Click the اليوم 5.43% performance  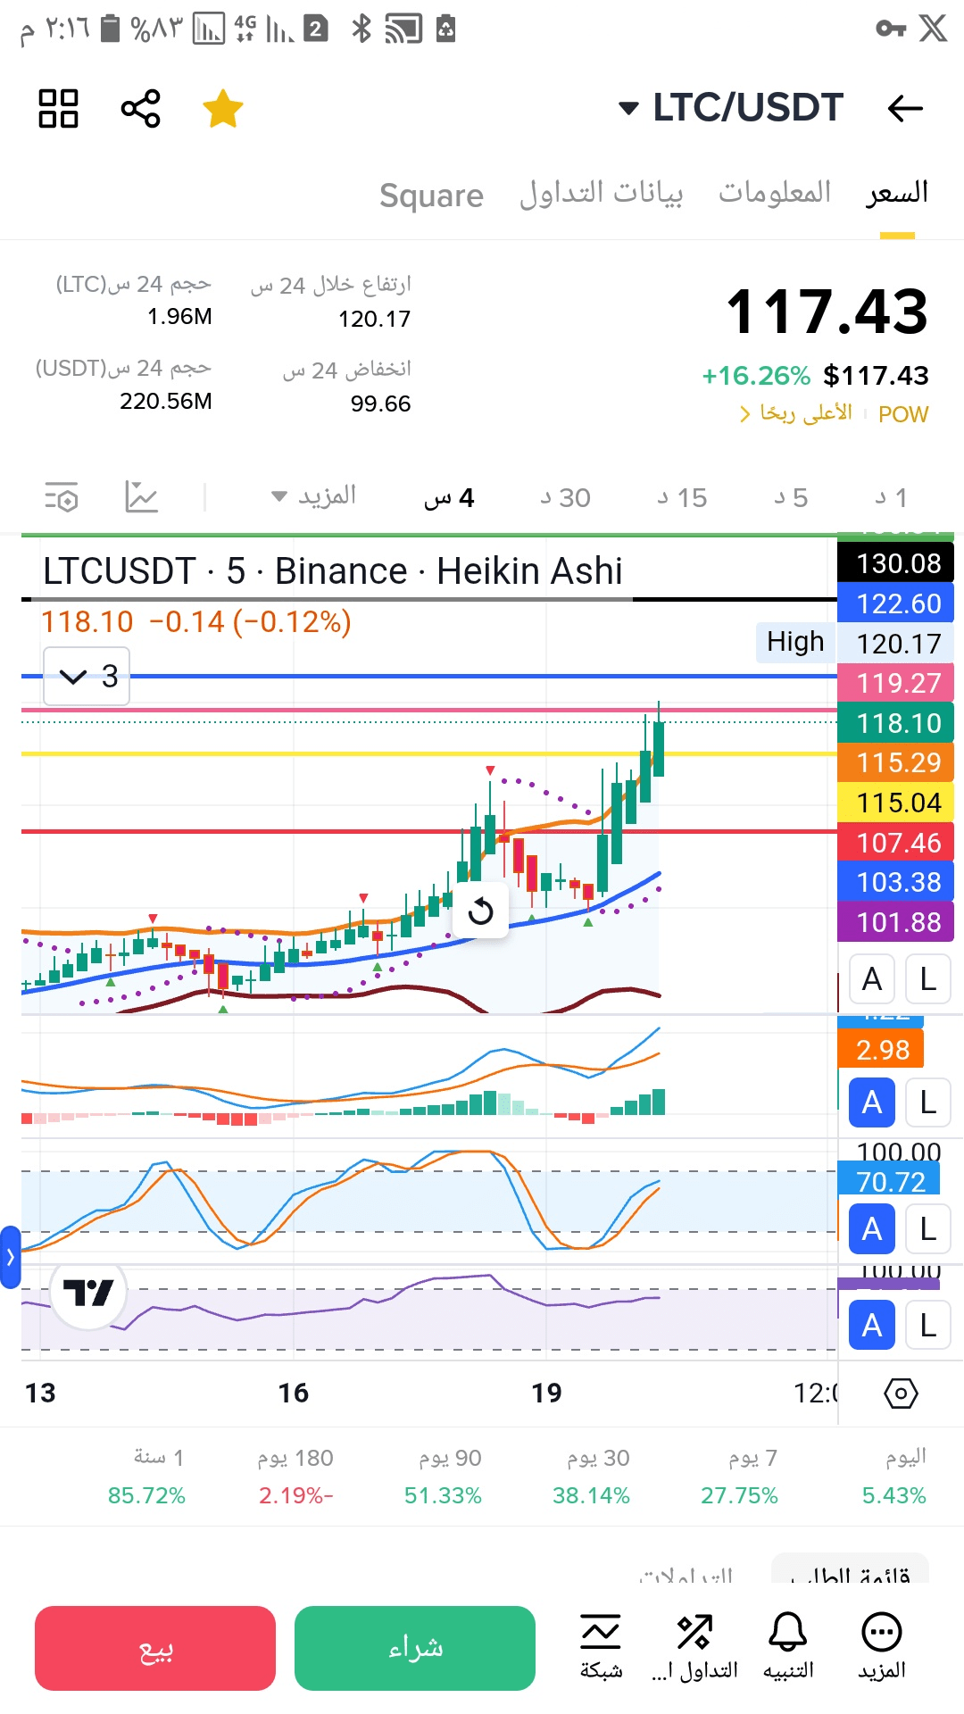(x=894, y=1477)
